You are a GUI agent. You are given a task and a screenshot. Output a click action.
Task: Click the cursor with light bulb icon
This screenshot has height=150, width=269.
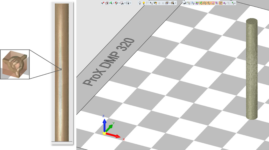[151, 3]
